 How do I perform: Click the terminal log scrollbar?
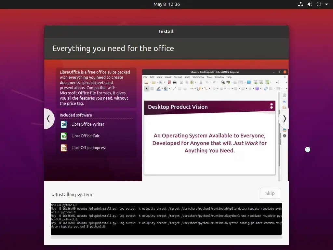coord(281,229)
